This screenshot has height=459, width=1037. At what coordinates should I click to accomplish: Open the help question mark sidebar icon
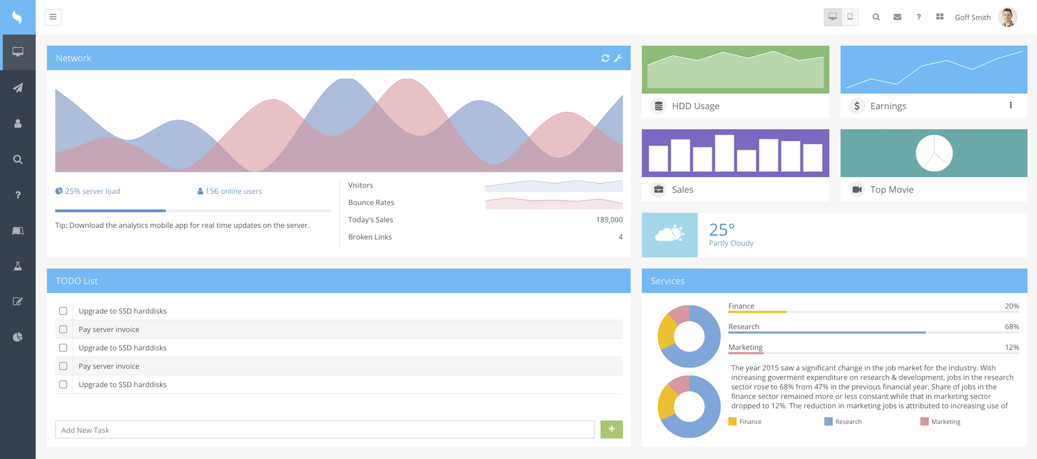[18, 195]
